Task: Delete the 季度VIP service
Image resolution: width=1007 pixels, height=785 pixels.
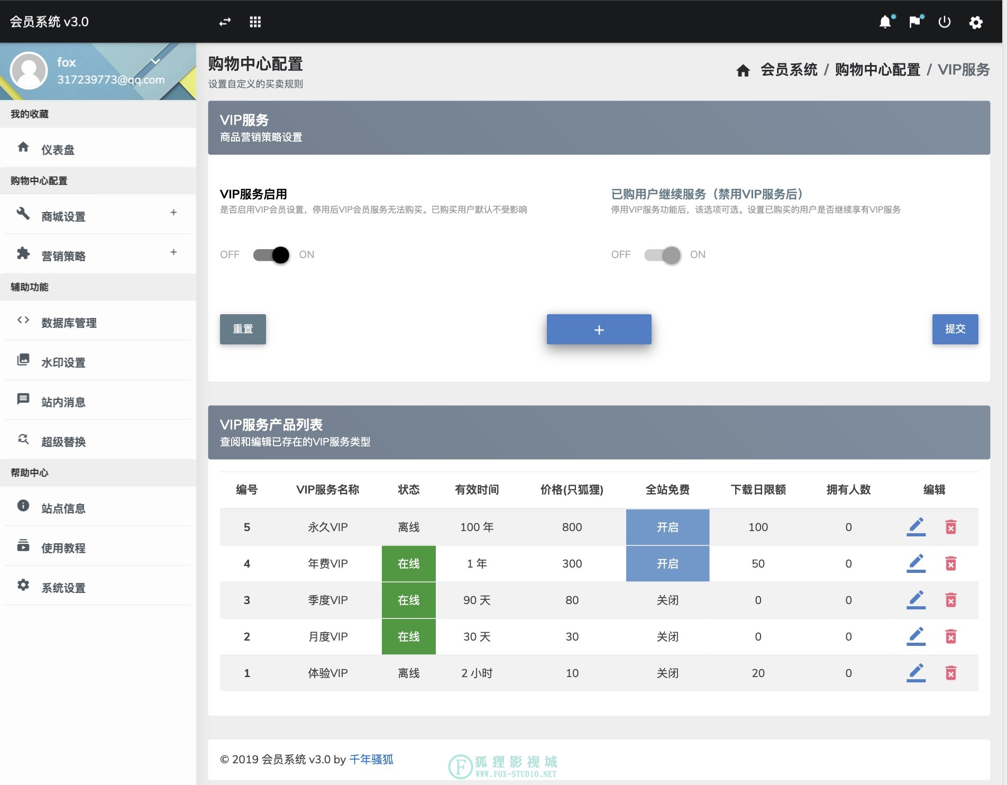Action: [x=951, y=600]
